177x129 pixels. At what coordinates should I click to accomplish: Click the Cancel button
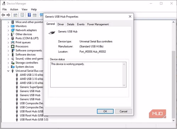coord(124,111)
